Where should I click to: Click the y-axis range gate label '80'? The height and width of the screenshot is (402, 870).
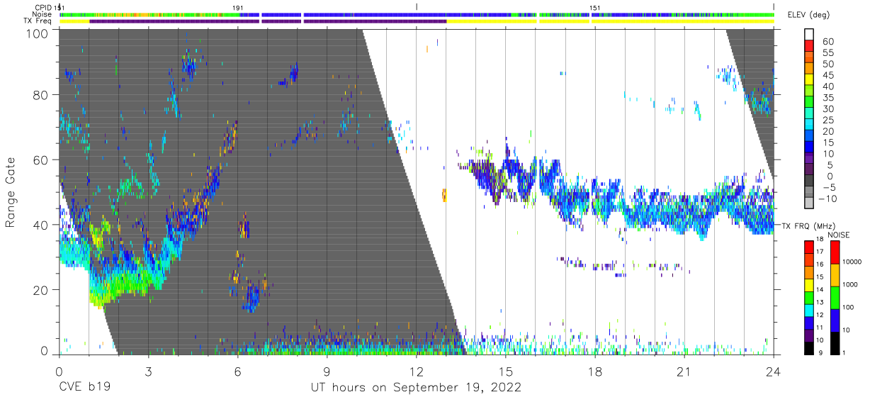[x=40, y=95]
